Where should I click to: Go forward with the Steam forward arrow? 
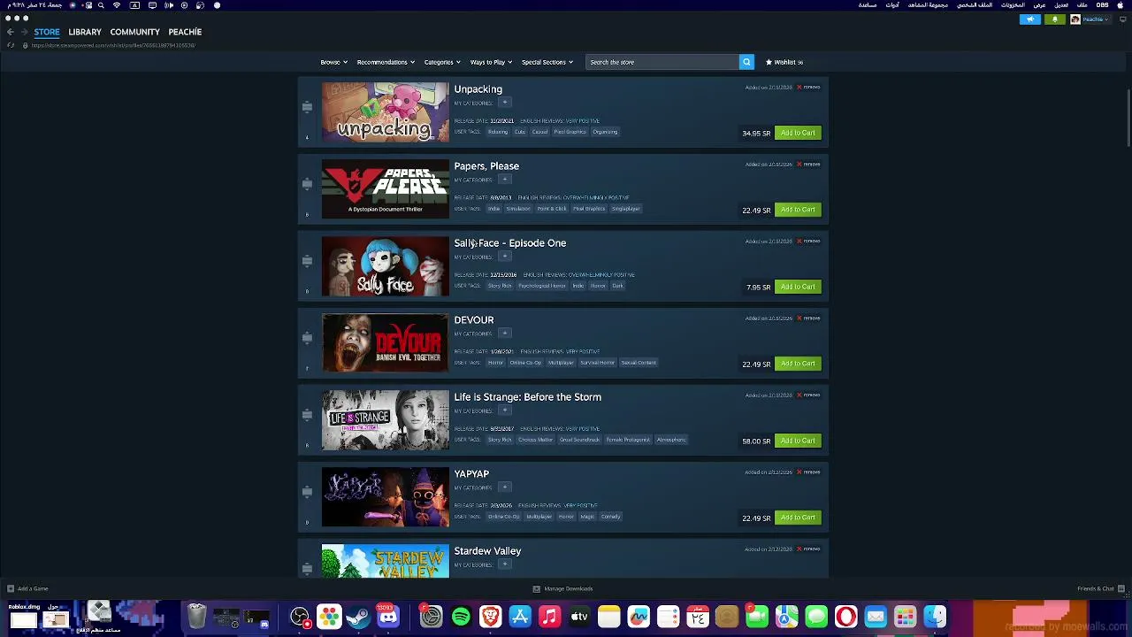click(x=25, y=32)
